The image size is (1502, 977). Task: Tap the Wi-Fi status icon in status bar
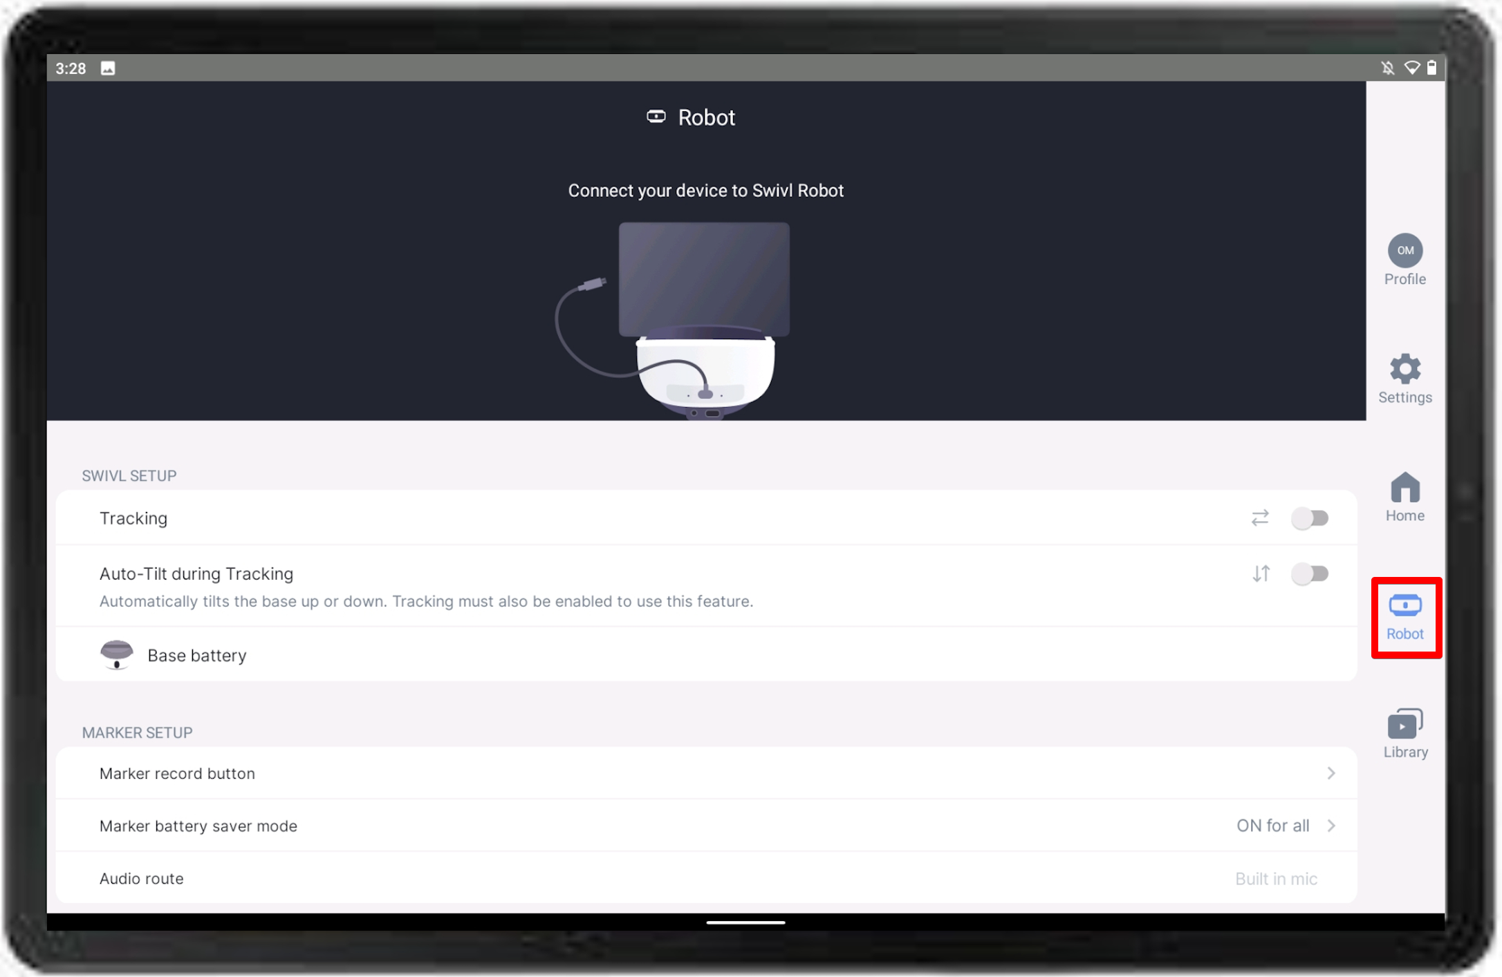(x=1413, y=67)
